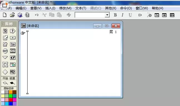Choose the yellow icon color swatch
180x106 pixels.
pyautogui.click(x=3, y=96)
